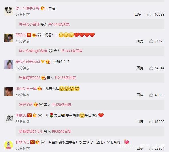Viewport: 169px width, 152px height.
Task: Like UNIIQ-王一博's comment with 41082 likes
Action: [151, 95]
